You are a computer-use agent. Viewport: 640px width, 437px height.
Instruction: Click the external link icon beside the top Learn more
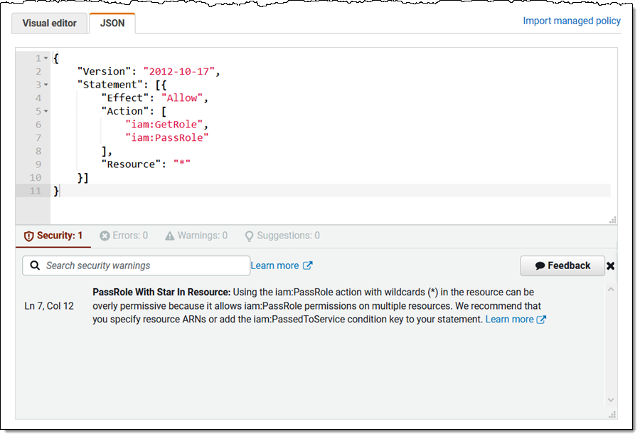click(x=307, y=265)
